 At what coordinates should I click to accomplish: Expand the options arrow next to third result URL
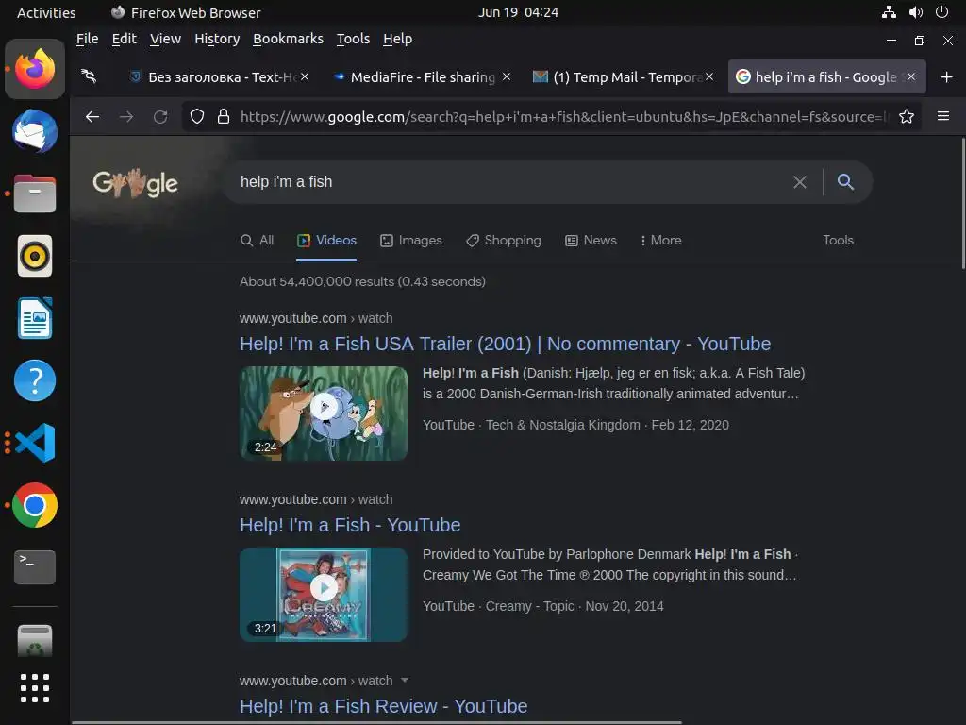[404, 680]
